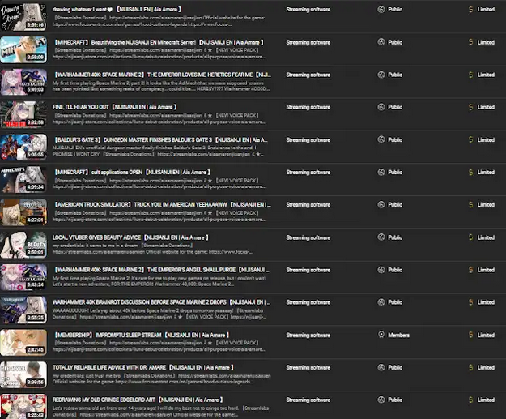Click Limited monetization on TRUCK SIMULATOR row
The height and width of the screenshot is (419, 506).
point(486,204)
